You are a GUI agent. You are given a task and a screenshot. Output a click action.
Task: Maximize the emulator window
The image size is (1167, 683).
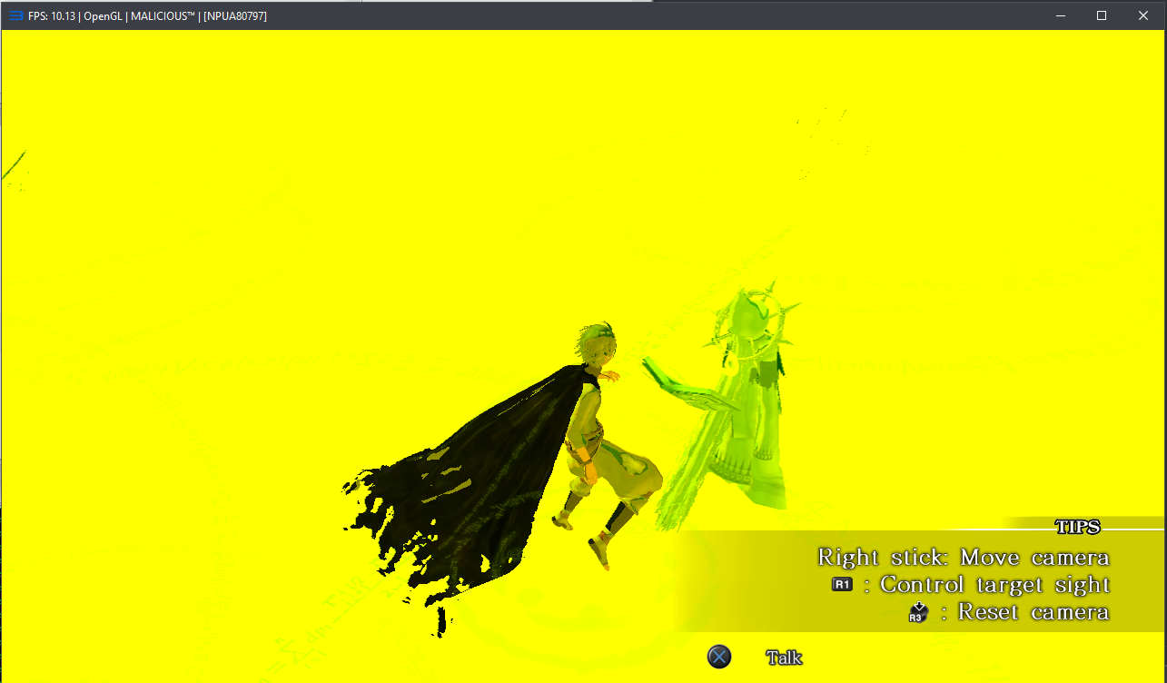(x=1102, y=15)
